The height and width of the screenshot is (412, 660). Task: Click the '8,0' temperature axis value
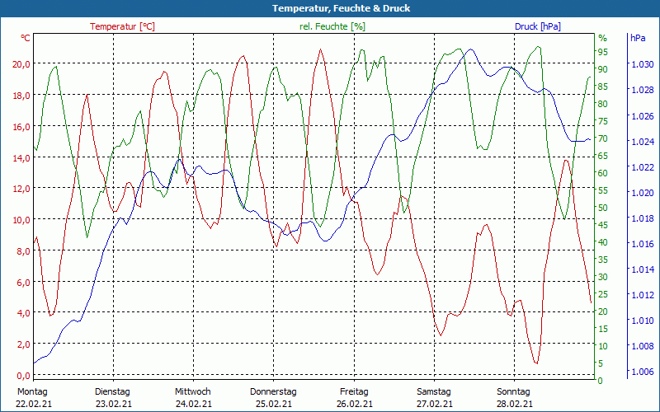[x=24, y=251]
